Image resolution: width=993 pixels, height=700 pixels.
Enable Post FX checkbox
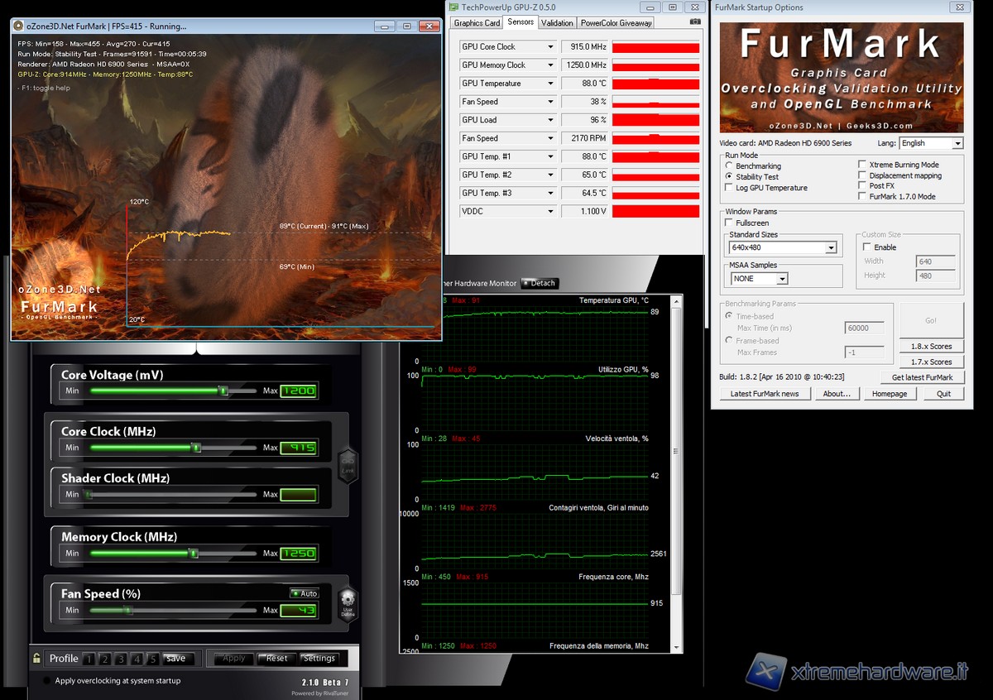click(862, 186)
